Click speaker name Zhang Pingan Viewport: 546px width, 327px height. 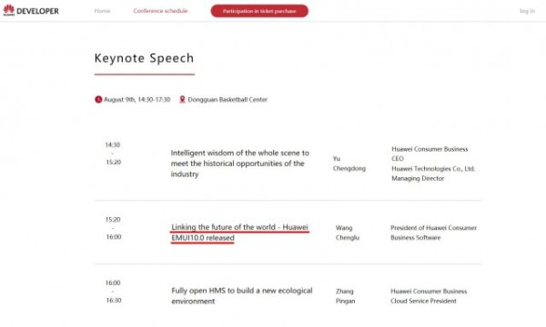coord(345,296)
